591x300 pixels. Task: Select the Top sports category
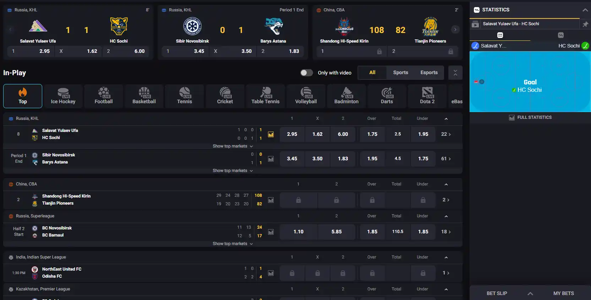coord(23,96)
